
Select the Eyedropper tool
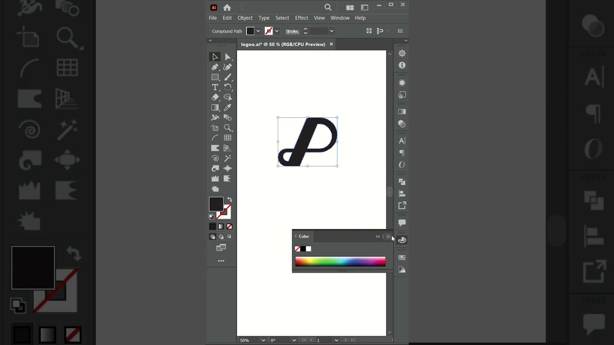tap(228, 108)
